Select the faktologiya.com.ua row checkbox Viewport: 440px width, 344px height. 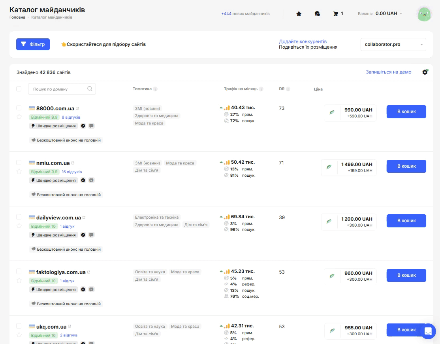(19, 271)
